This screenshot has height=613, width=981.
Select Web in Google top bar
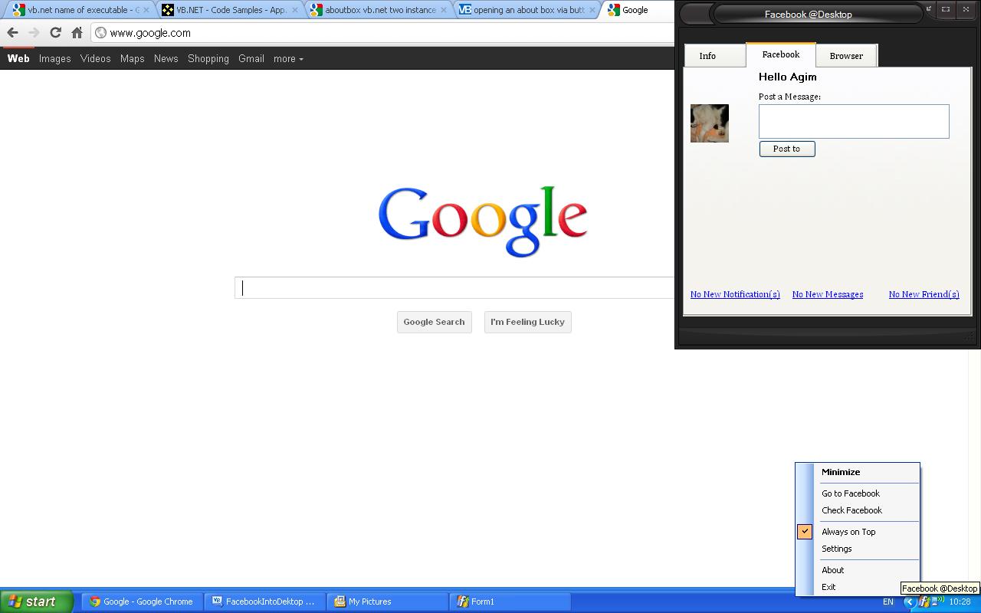(x=18, y=59)
